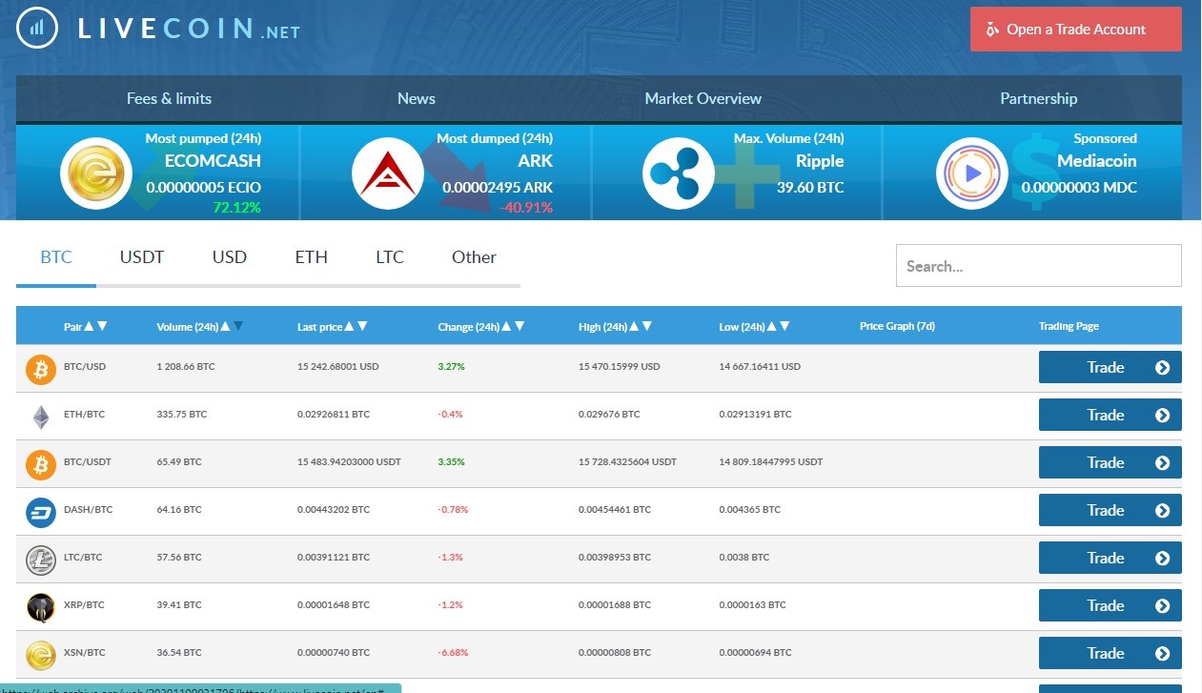Click Trade button for LTC/BTC
The image size is (1202, 693).
(1110, 558)
